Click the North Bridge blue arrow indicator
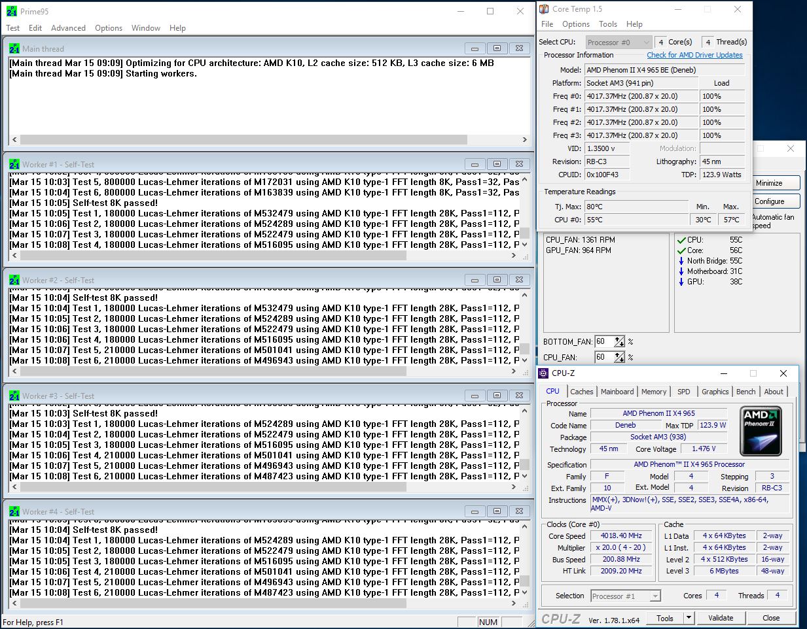Screen dimensions: 807x629 point(681,261)
